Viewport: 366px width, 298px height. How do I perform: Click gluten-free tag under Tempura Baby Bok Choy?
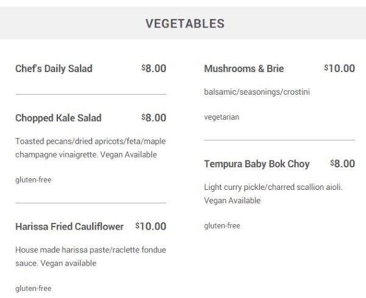click(x=222, y=226)
